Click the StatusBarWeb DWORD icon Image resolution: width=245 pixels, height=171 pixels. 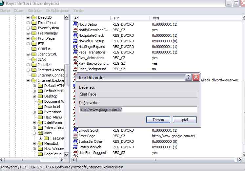tap(75, 147)
